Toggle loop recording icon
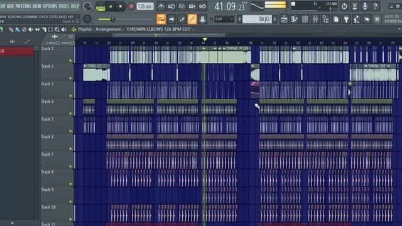The image size is (402, 226). pos(202,6)
